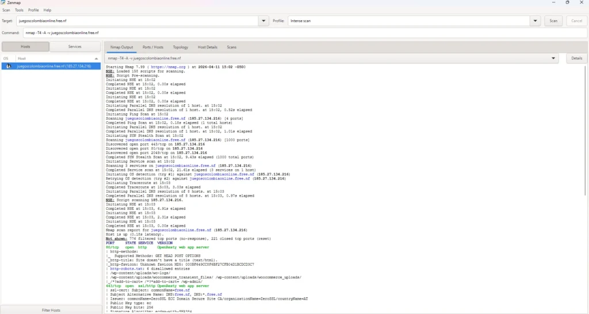Expand the Profile dropdown arrow
Screen dimensions: 589x314
536,21
